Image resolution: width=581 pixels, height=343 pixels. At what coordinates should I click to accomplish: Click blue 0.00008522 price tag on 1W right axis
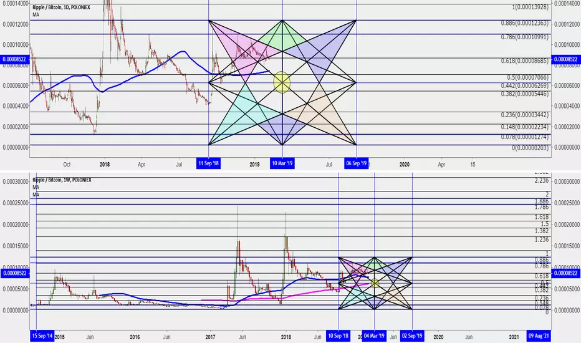point(566,273)
